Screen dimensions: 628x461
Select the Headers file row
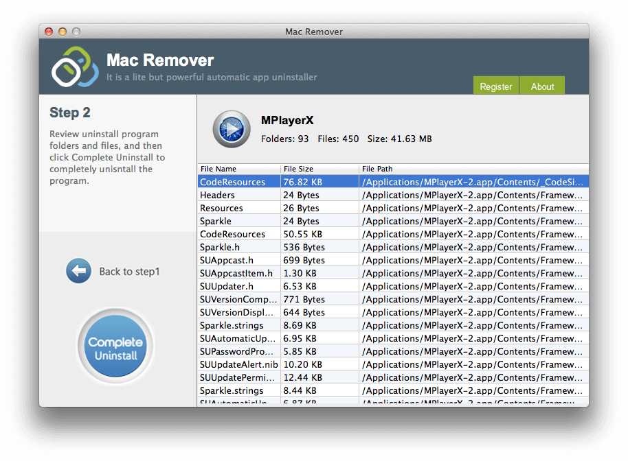click(393, 195)
